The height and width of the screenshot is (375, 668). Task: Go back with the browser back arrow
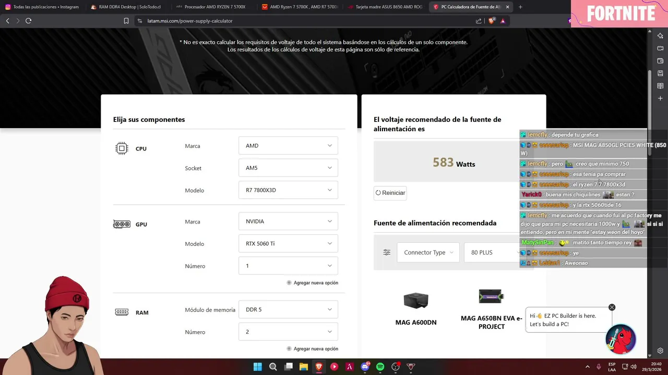tap(7, 21)
